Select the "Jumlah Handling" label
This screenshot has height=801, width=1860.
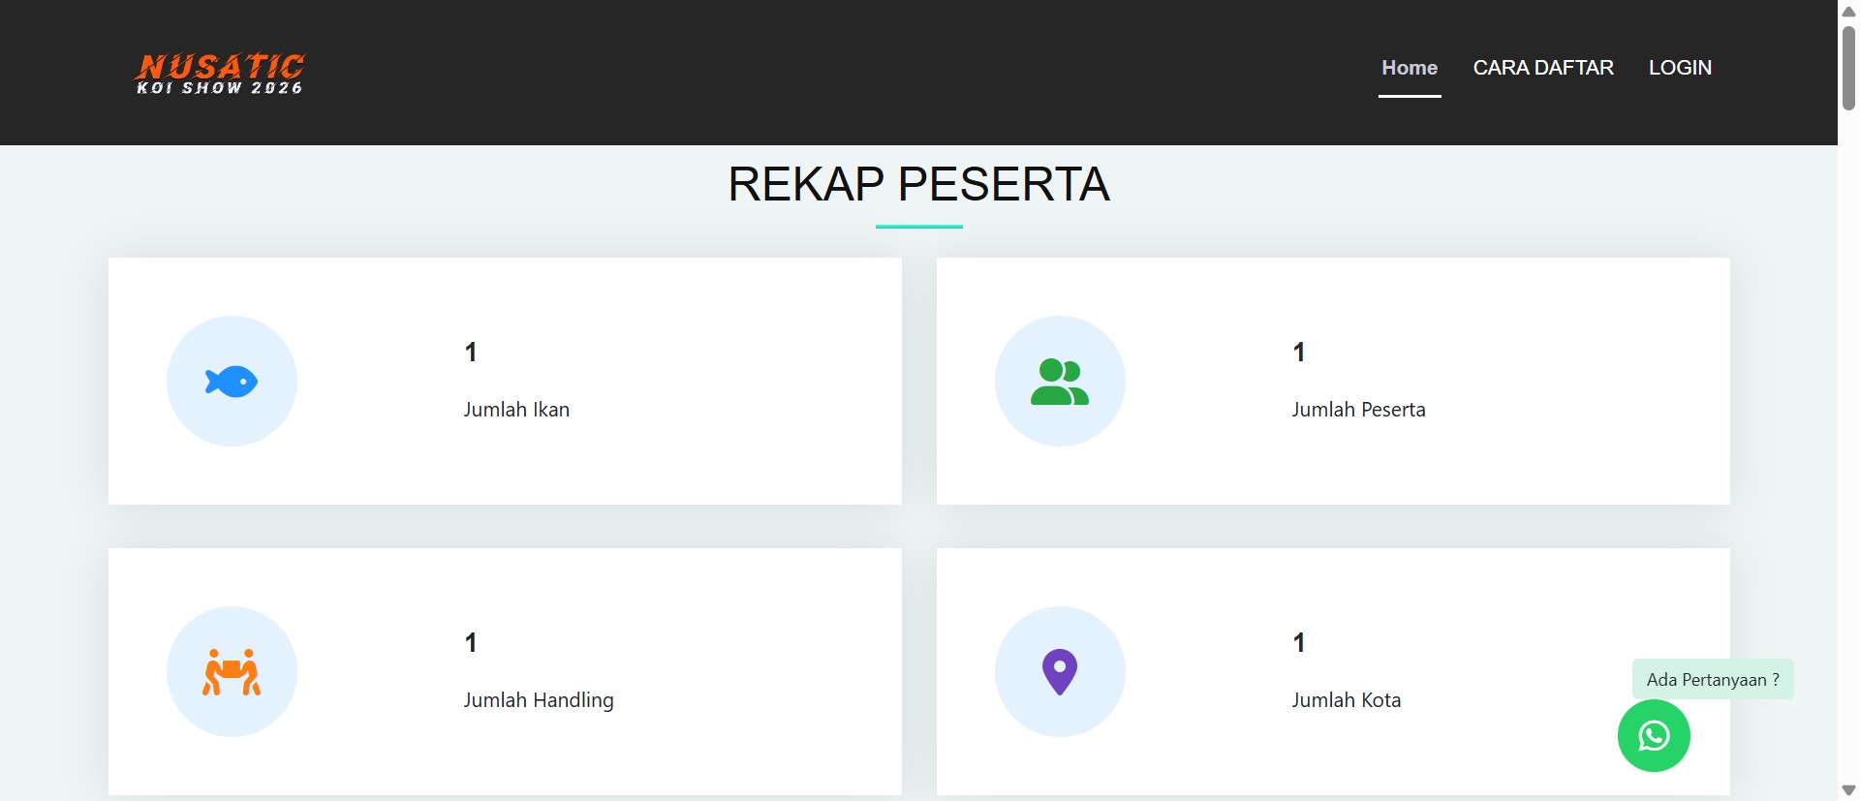(539, 700)
